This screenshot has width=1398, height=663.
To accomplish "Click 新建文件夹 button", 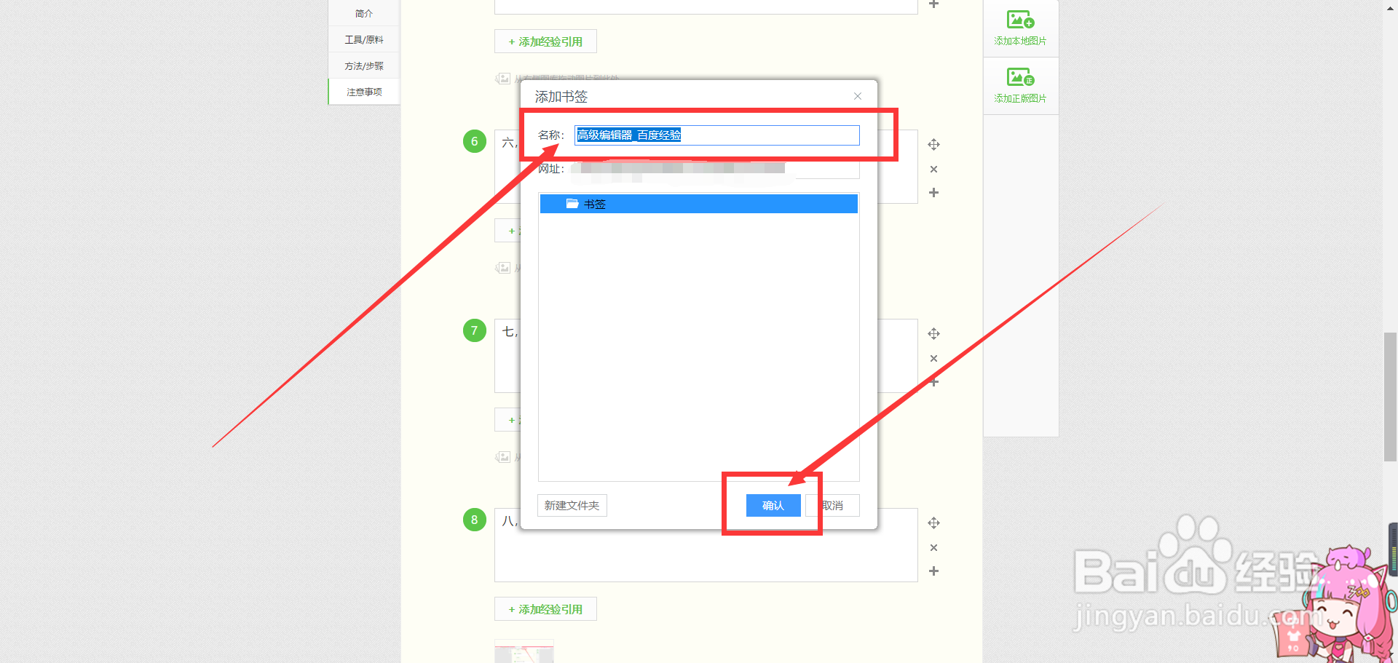I will click(x=572, y=505).
